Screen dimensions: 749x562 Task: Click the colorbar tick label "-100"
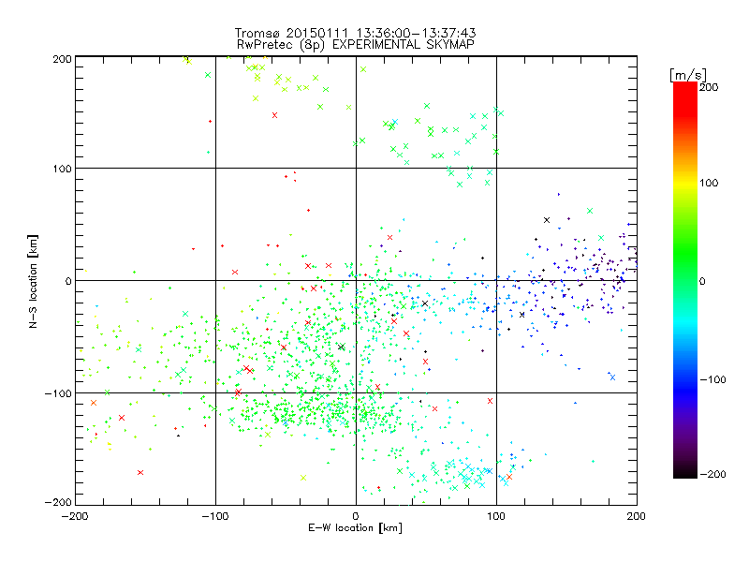point(712,379)
